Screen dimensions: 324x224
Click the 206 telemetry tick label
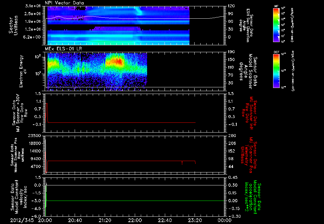(x=232, y=143)
